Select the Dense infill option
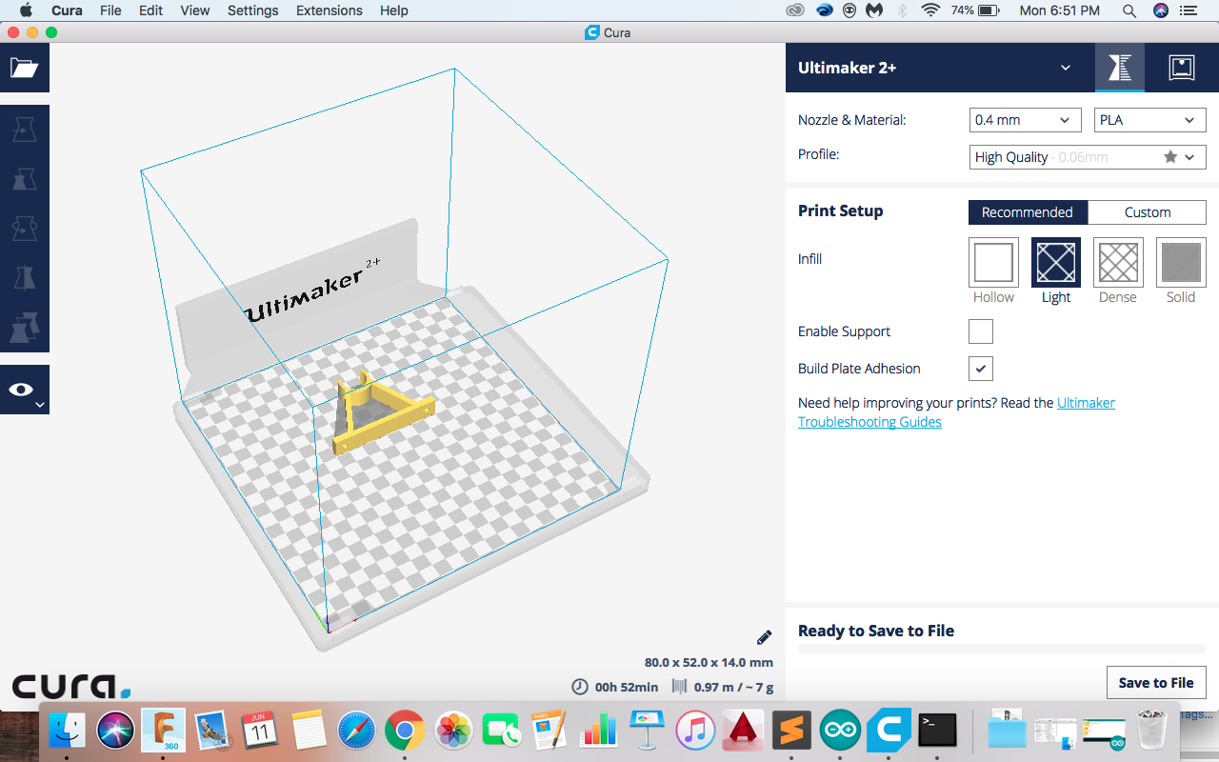 click(x=1118, y=262)
